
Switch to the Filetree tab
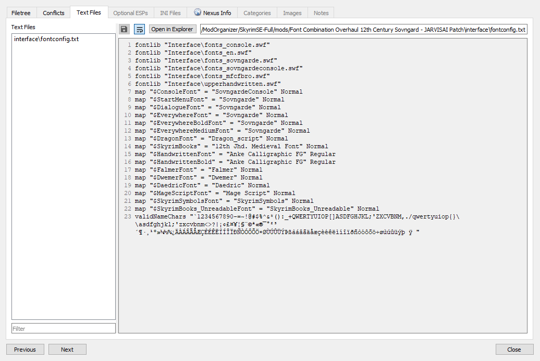[21, 12]
